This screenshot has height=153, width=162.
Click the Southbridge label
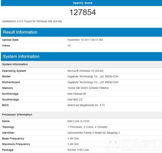11,100
